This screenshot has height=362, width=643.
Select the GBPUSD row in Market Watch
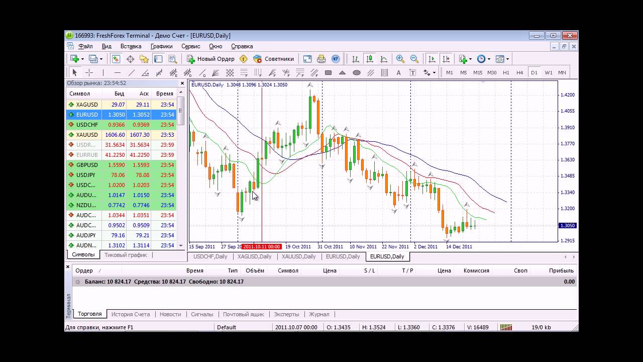(122, 165)
